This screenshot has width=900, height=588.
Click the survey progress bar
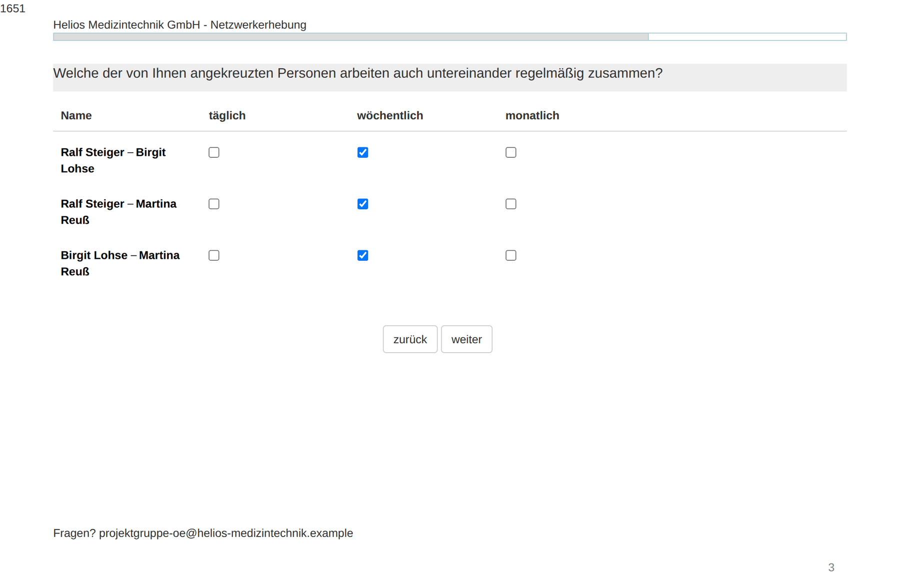tap(450, 36)
